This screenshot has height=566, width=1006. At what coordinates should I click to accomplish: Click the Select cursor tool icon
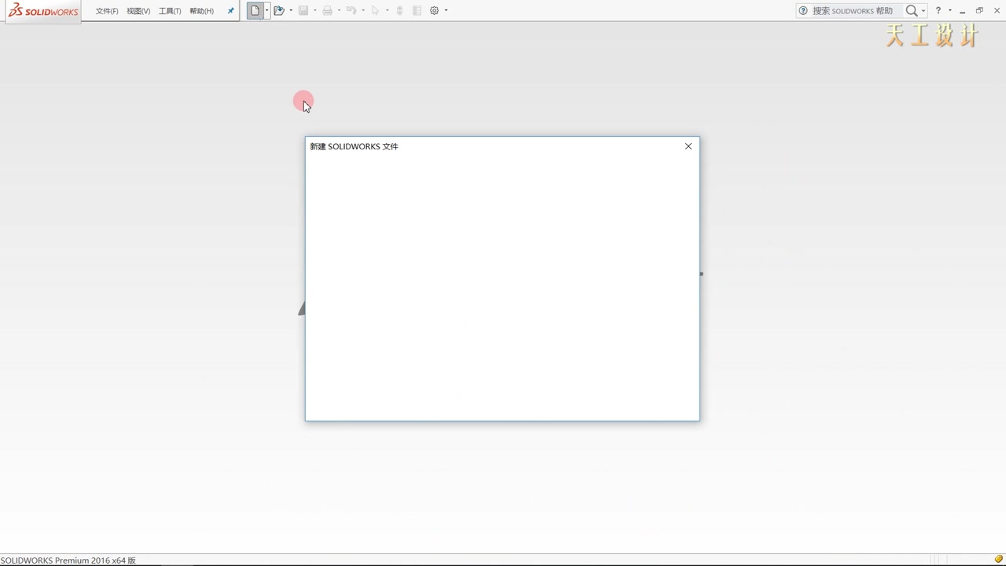coord(376,11)
